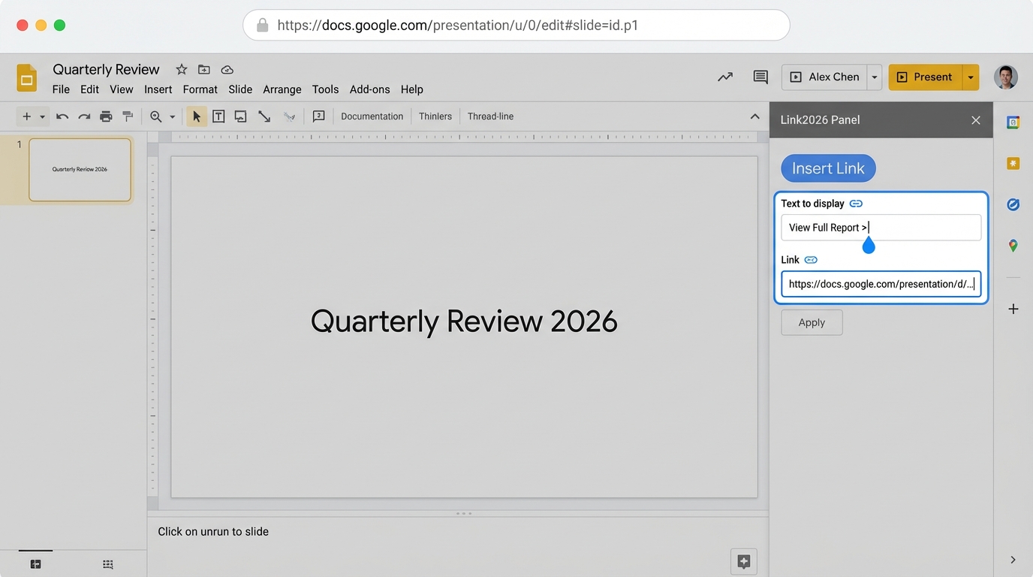Select the arrow selection tool

196,116
